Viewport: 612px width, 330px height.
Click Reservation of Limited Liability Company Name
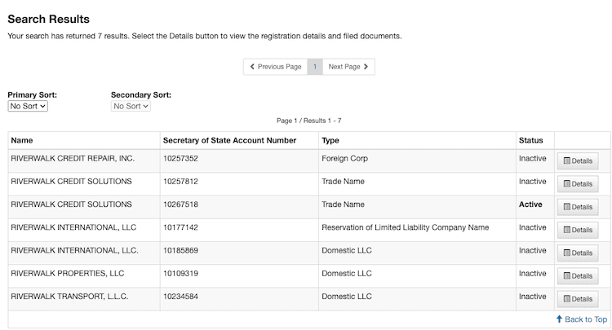[405, 227]
